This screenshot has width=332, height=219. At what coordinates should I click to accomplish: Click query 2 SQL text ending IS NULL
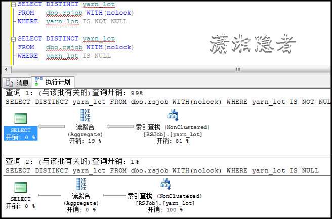(162, 171)
